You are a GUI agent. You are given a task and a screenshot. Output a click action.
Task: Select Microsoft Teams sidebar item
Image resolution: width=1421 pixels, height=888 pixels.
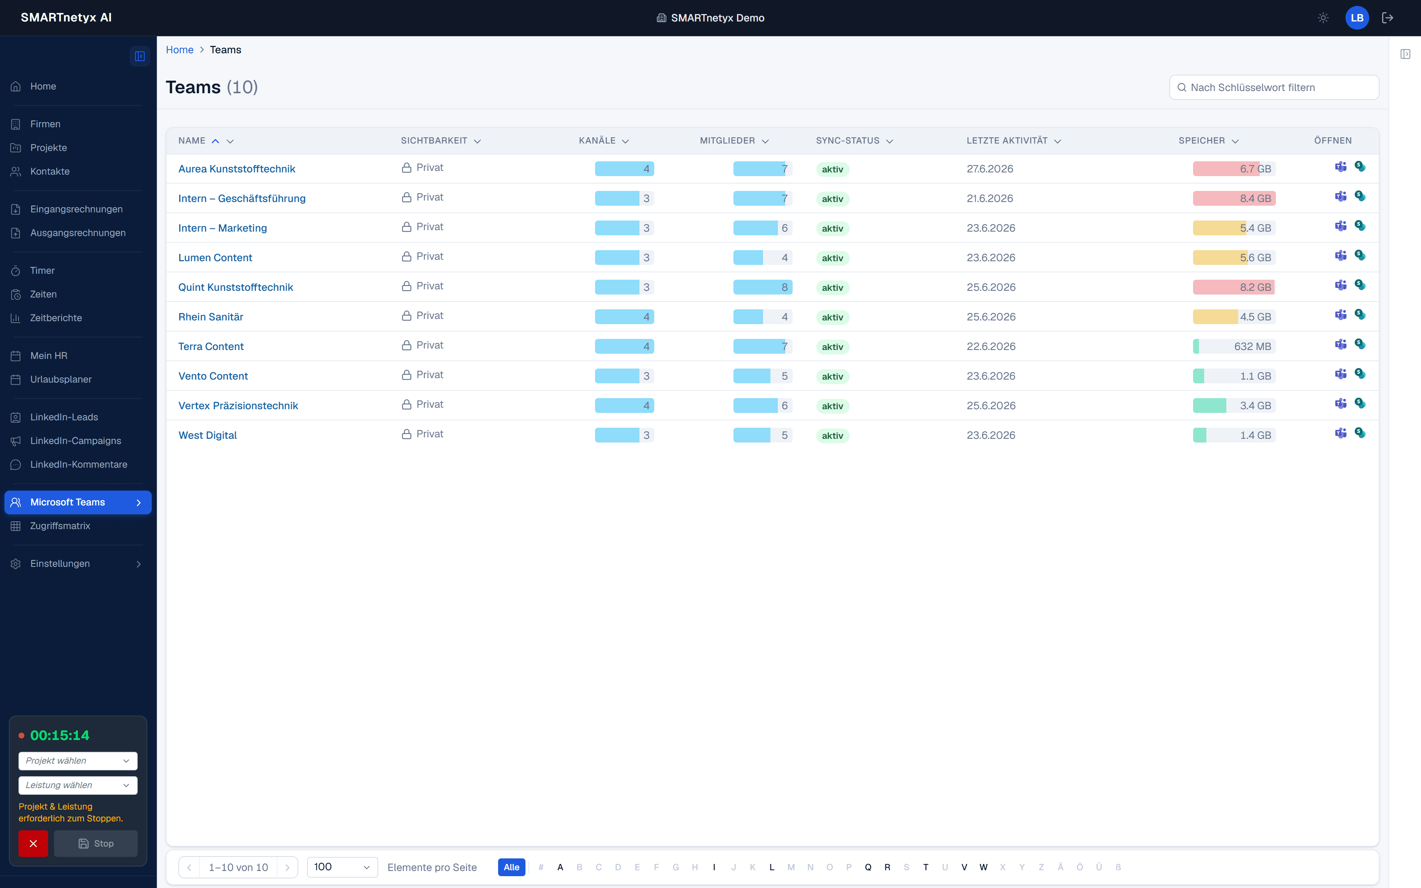(x=78, y=502)
